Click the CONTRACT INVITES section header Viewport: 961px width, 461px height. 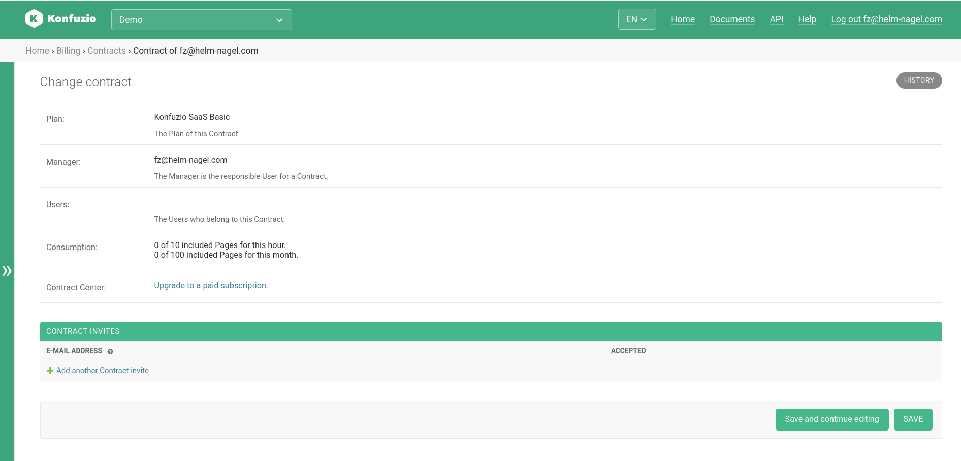(491, 331)
